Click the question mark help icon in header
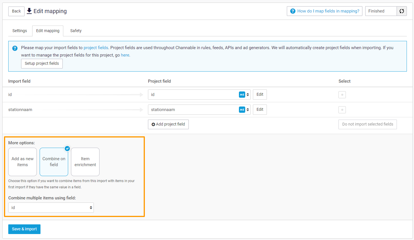 coord(293,11)
